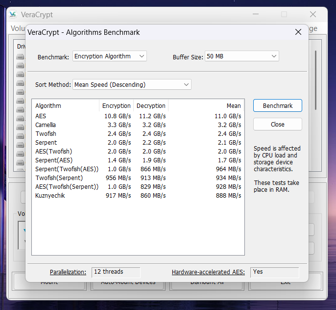336x310 pixels.
Task: Click the main window drive list scrollbar
Action: (315, 80)
